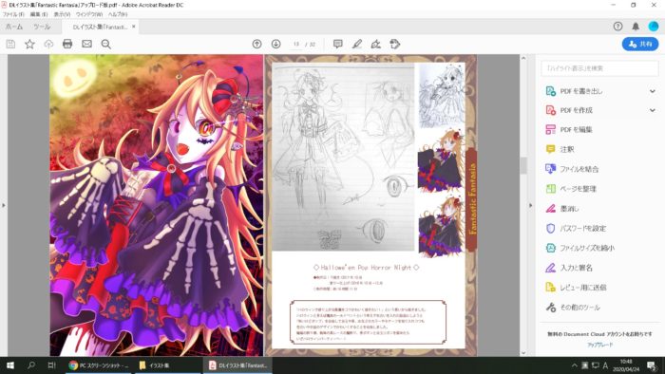Click the print icon in toolbar

(x=67, y=44)
